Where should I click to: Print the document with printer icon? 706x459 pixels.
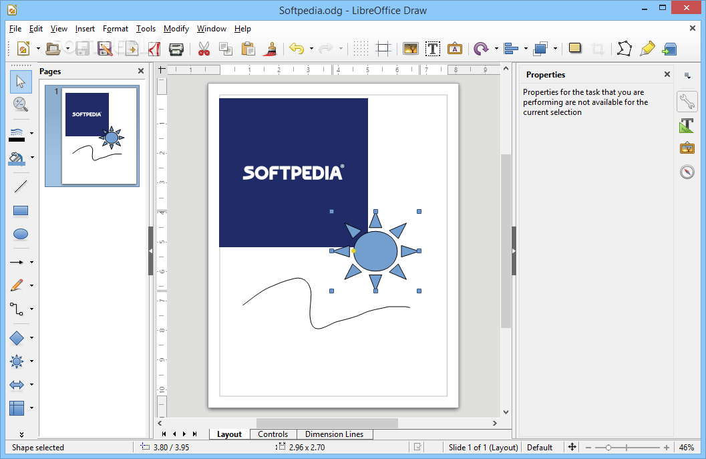(x=176, y=49)
